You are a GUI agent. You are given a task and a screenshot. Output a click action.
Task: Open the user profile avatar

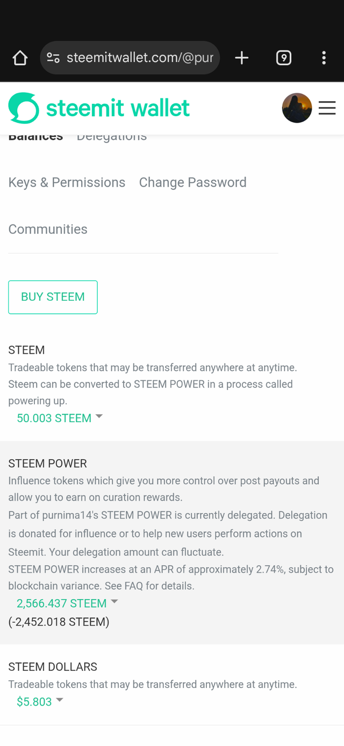click(x=297, y=108)
